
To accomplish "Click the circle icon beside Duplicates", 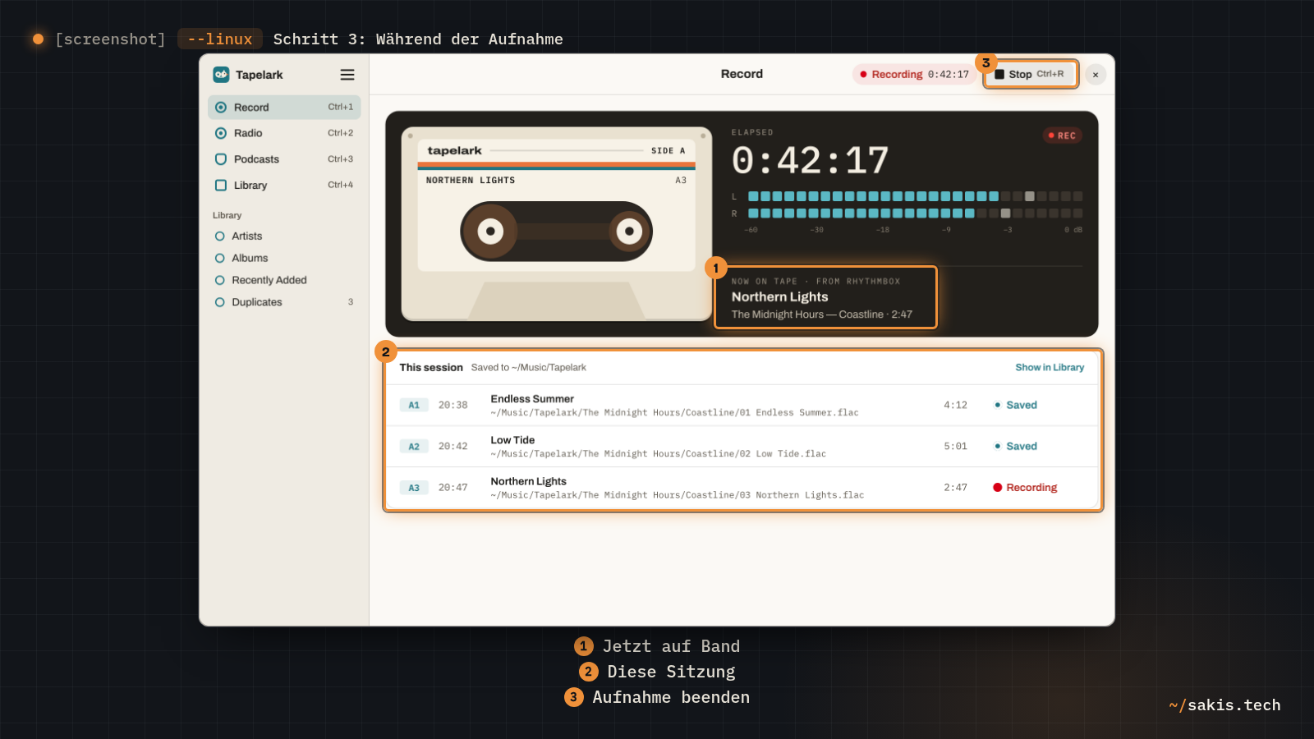I will (220, 303).
